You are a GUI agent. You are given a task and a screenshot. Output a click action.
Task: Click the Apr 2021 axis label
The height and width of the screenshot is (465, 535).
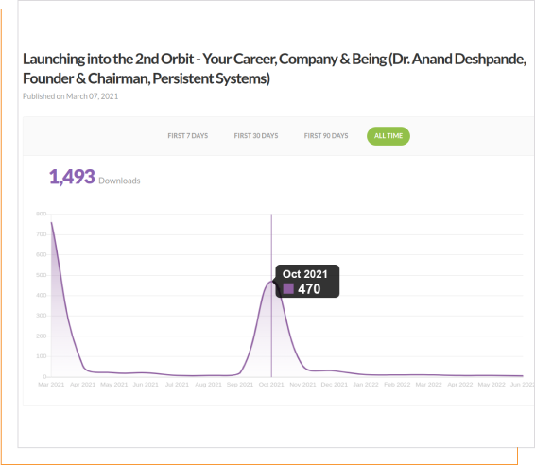[82, 384]
